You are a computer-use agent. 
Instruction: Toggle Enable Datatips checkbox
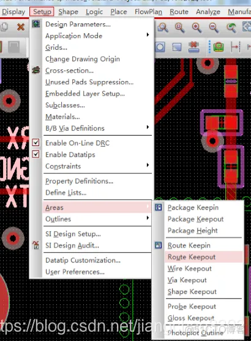tap(36, 154)
